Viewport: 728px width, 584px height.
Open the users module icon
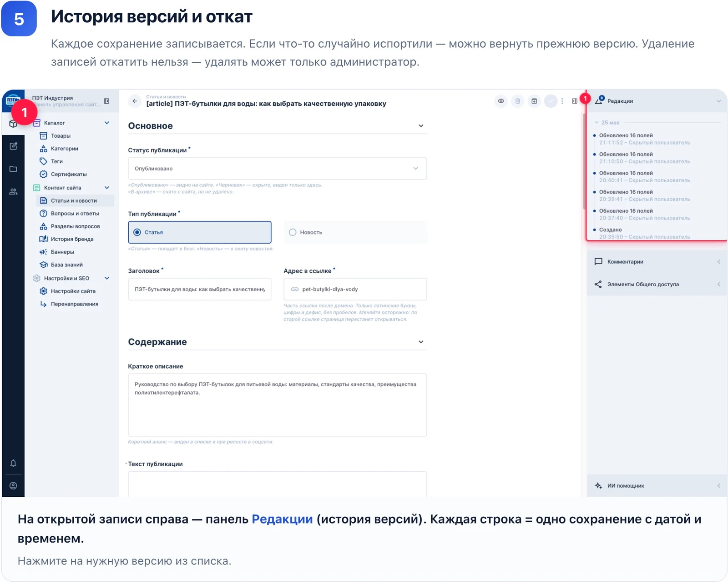pyautogui.click(x=13, y=191)
